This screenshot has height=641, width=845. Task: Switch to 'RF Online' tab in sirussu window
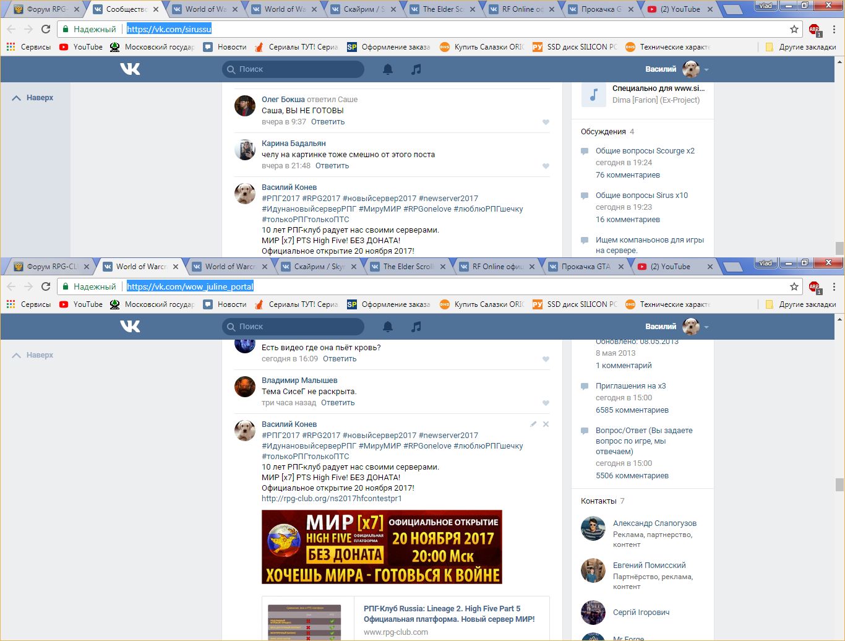(521, 9)
